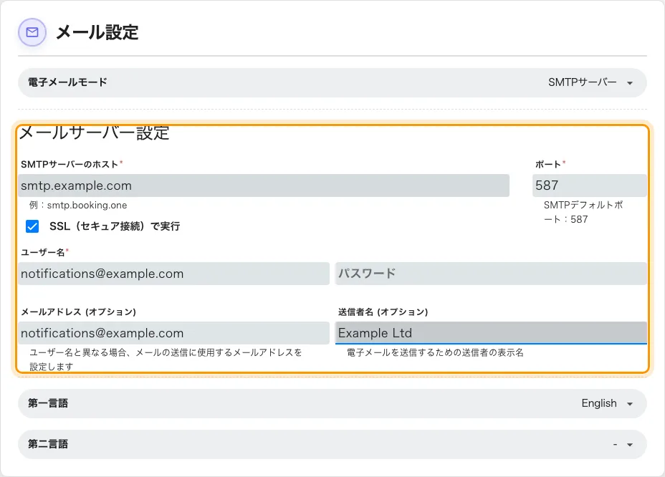
Task: Click the メールアドレス (オプション) label
Action: coord(78,312)
